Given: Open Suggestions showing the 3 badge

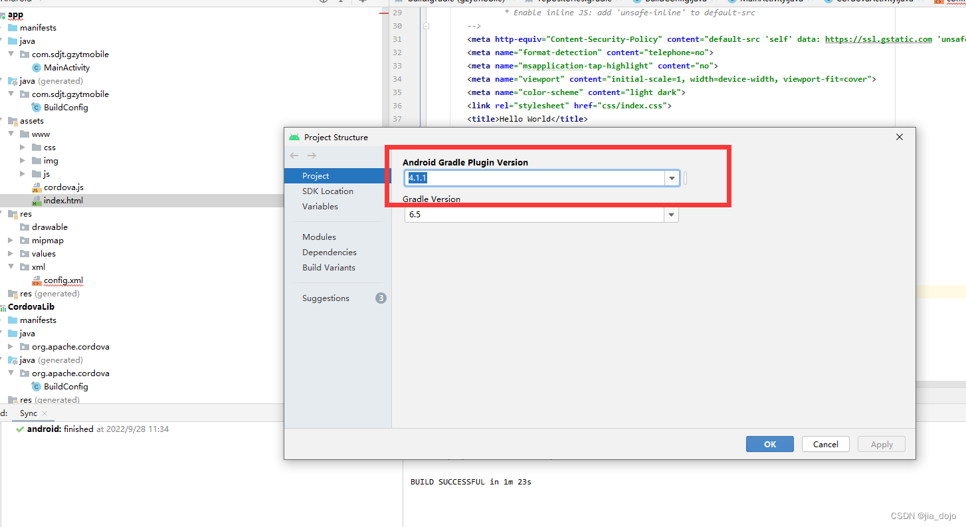Looking at the screenshot, I should (326, 298).
